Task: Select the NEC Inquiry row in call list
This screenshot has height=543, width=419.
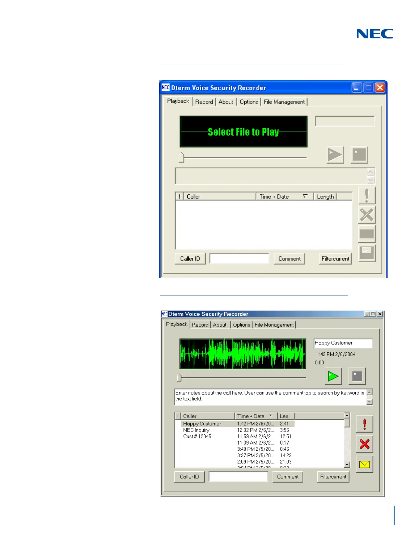Action: [x=238, y=430]
